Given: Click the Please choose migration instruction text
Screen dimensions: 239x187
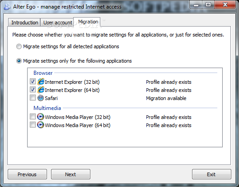Looking at the screenshot, I should point(118,35).
